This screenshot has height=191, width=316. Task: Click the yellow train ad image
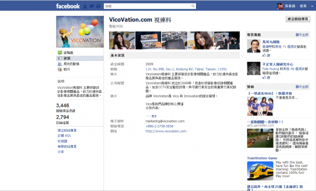pyautogui.click(x=260, y=171)
